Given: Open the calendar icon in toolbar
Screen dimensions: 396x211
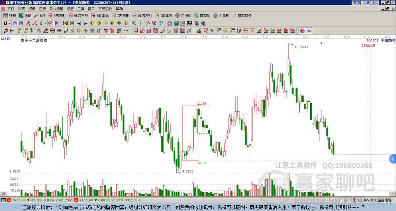Looking at the screenshot, I should (169, 23).
